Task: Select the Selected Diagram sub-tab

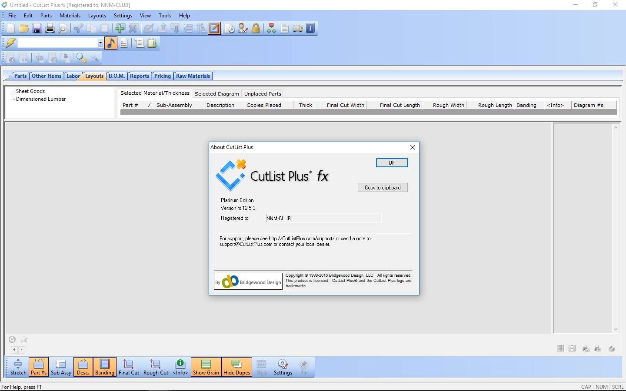Action: 217,94
